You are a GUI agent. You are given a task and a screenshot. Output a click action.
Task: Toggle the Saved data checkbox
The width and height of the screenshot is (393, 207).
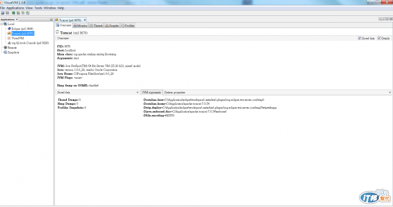click(x=360, y=38)
